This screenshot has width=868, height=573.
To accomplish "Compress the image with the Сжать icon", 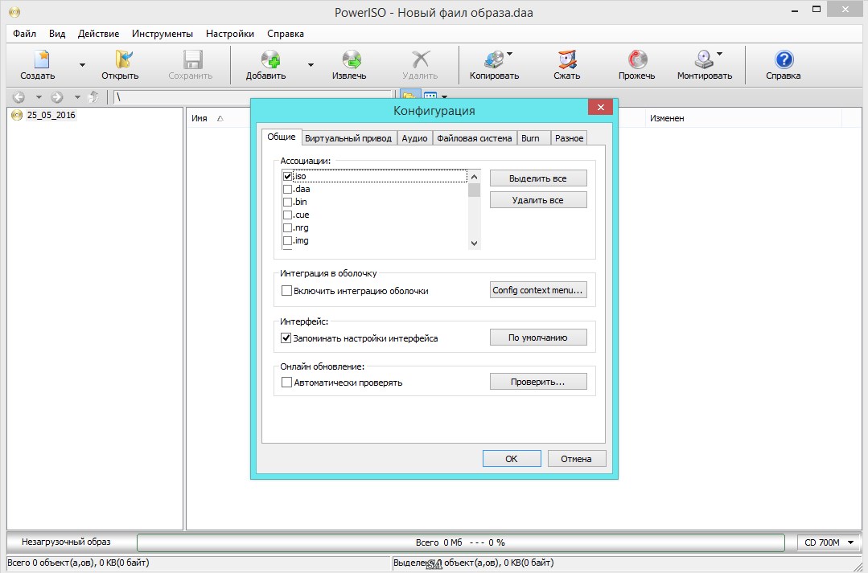I will [x=567, y=59].
